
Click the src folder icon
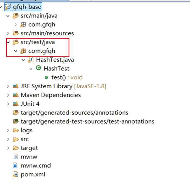pyautogui.click(x=16, y=139)
